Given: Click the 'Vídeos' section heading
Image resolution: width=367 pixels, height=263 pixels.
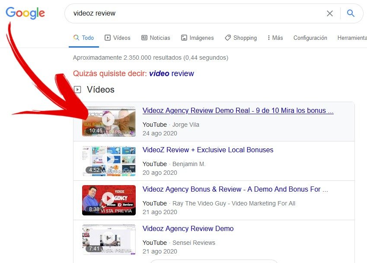Looking at the screenshot, I should point(101,90).
